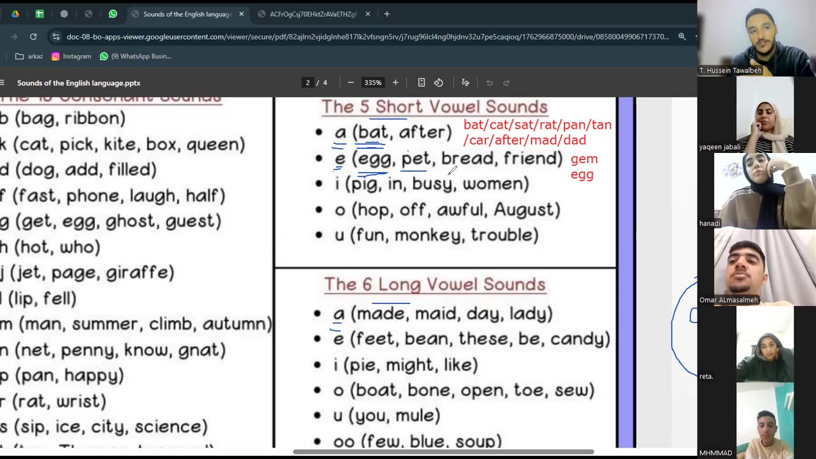Toggle the PDF viewer sidebar menu
Viewport: 816px width, 459px height.
(x=3, y=83)
